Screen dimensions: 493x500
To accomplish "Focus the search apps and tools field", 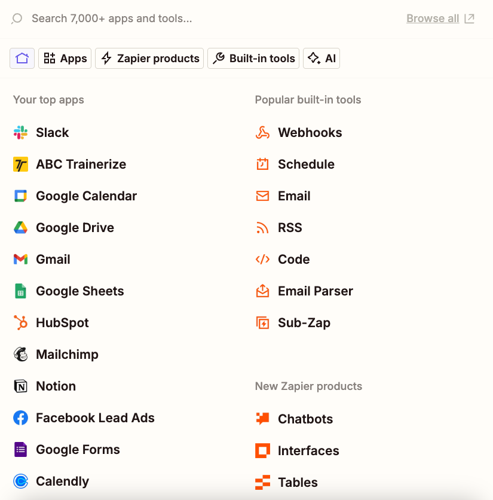I will tap(112, 19).
